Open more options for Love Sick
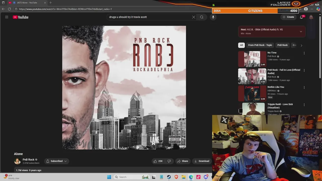 [304, 105]
